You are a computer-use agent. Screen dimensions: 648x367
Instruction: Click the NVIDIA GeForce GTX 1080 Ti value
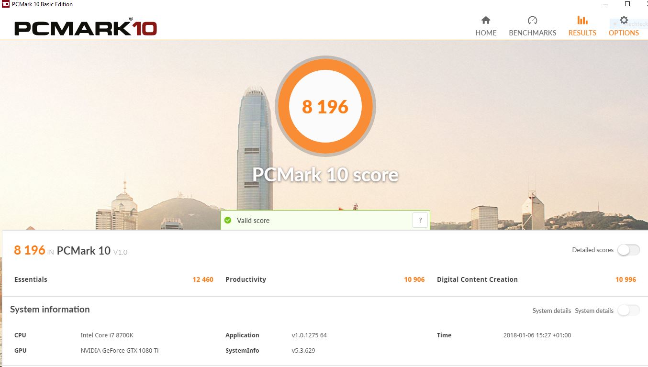click(x=119, y=351)
